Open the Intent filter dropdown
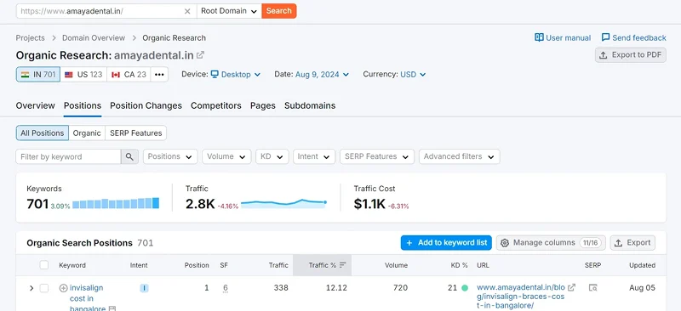This screenshot has width=681, height=311. pyautogui.click(x=314, y=156)
